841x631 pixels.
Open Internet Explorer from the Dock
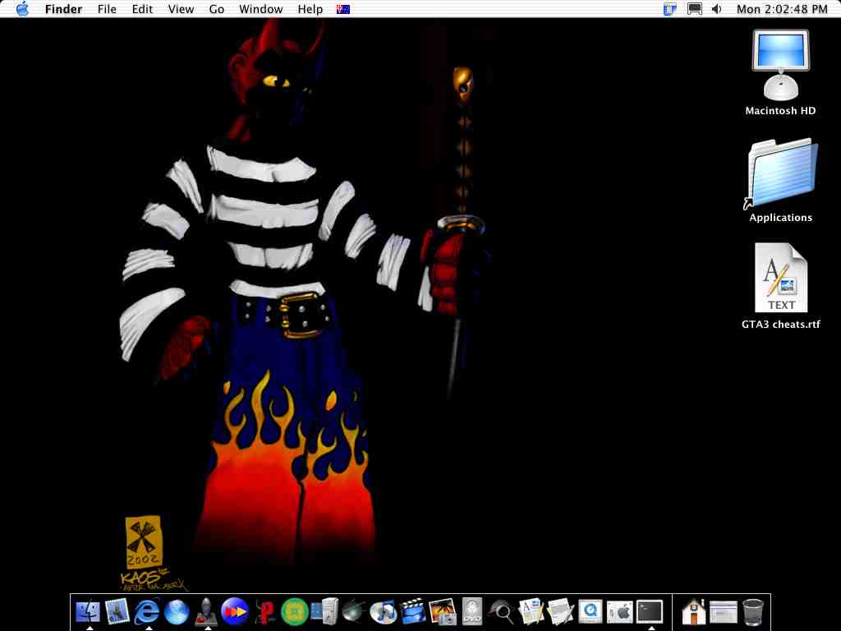[x=146, y=611]
